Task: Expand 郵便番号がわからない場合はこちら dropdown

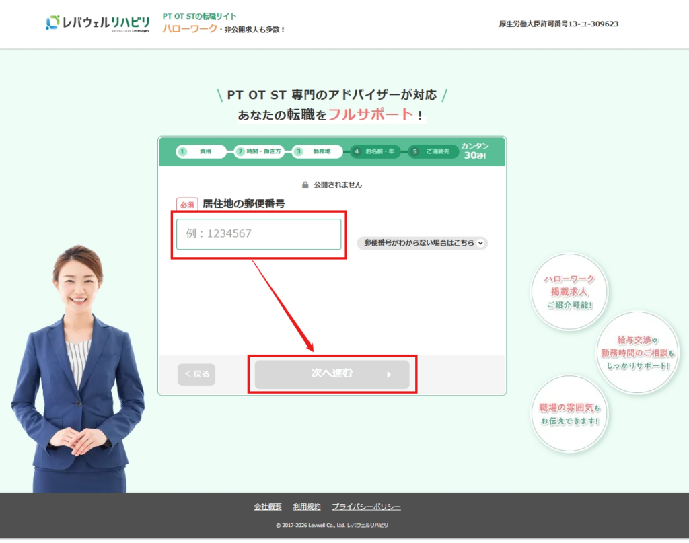Action: click(422, 243)
